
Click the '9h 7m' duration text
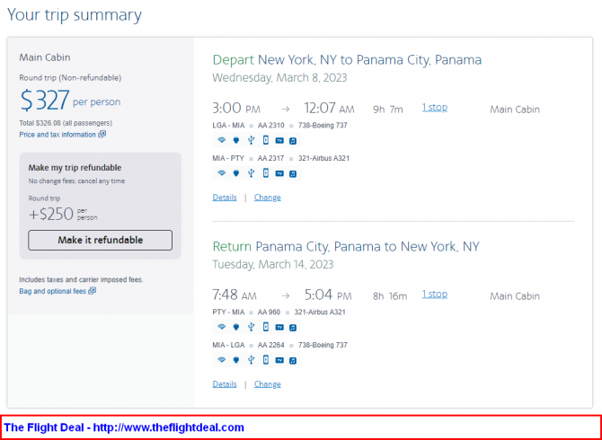(x=388, y=110)
